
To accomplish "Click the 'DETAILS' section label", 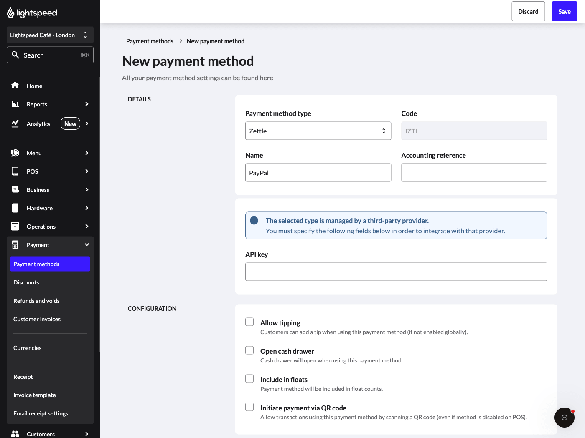I will [139, 99].
